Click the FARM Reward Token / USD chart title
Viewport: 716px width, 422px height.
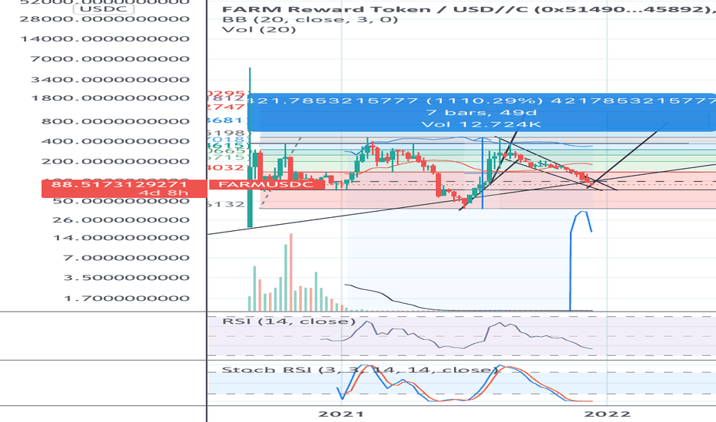[469, 9]
